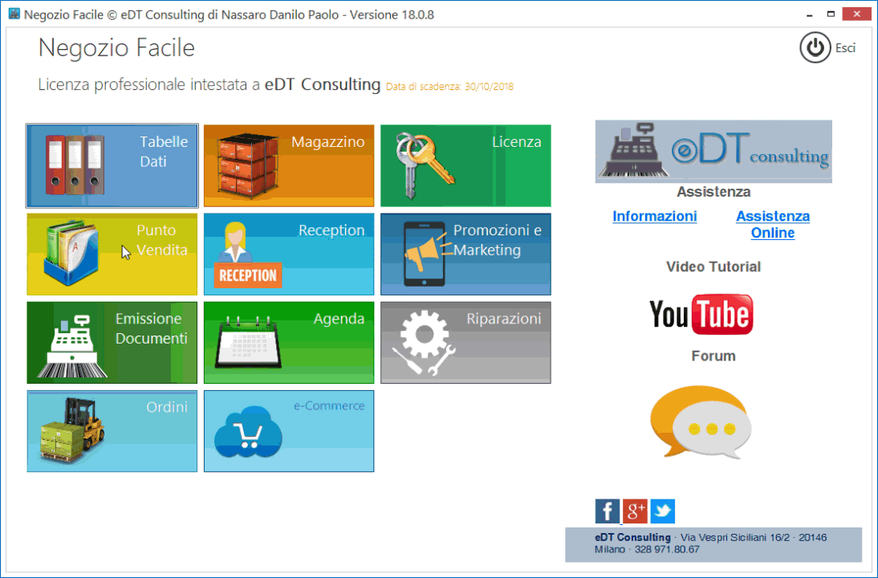Open the YouTube video tutorial logo
878x578 pixels.
click(x=701, y=314)
